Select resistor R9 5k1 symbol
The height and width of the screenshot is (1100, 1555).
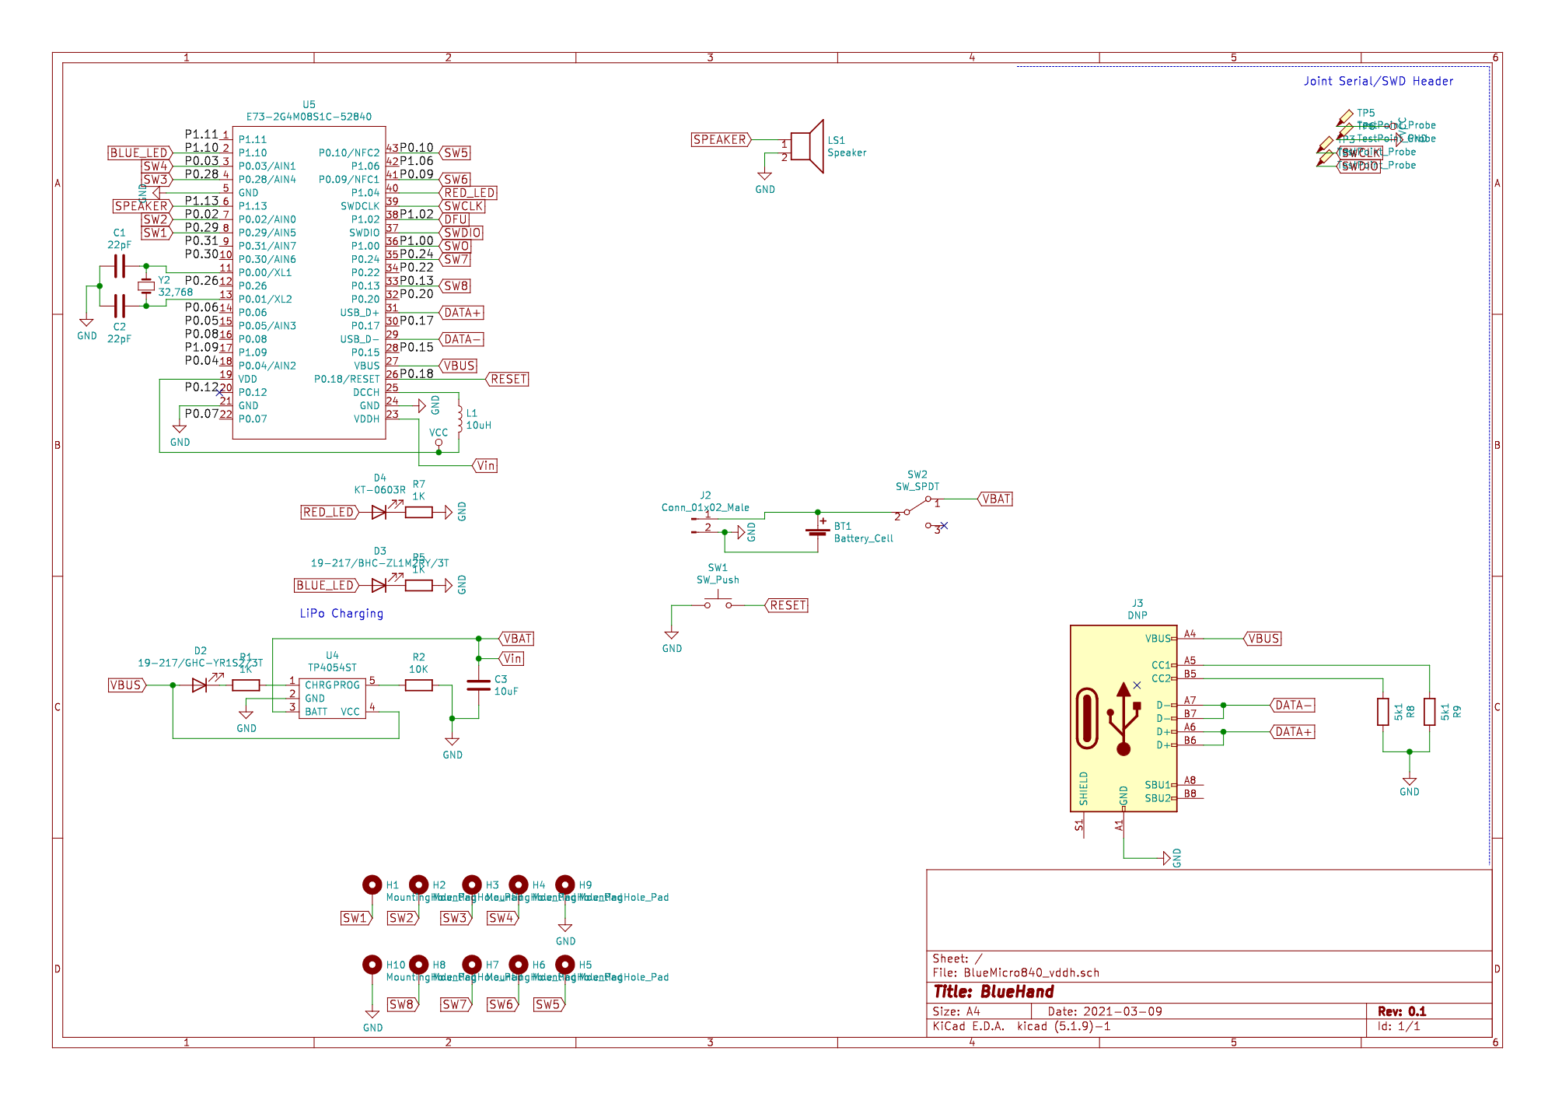click(1430, 712)
